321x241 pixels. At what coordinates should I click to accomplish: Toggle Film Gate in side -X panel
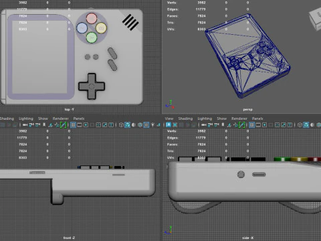pyautogui.click(x=258, y=125)
